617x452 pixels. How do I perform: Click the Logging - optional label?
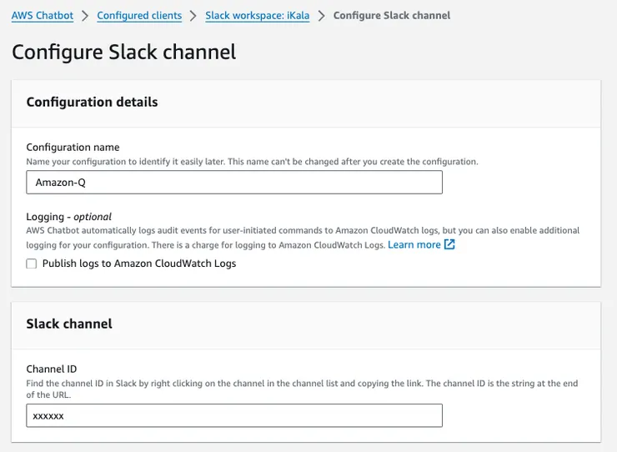click(68, 217)
